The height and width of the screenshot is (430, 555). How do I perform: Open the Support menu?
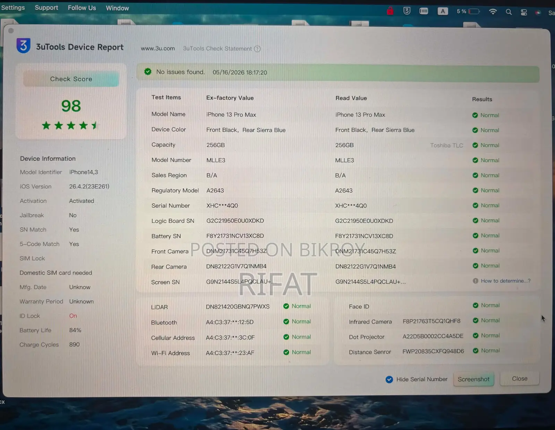(x=46, y=8)
